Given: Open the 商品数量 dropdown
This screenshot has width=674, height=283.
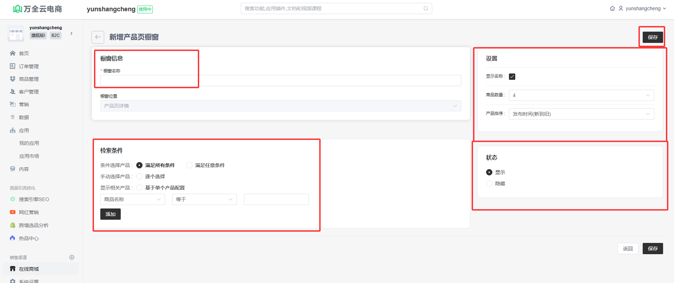Looking at the screenshot, I should pos(581,95).
